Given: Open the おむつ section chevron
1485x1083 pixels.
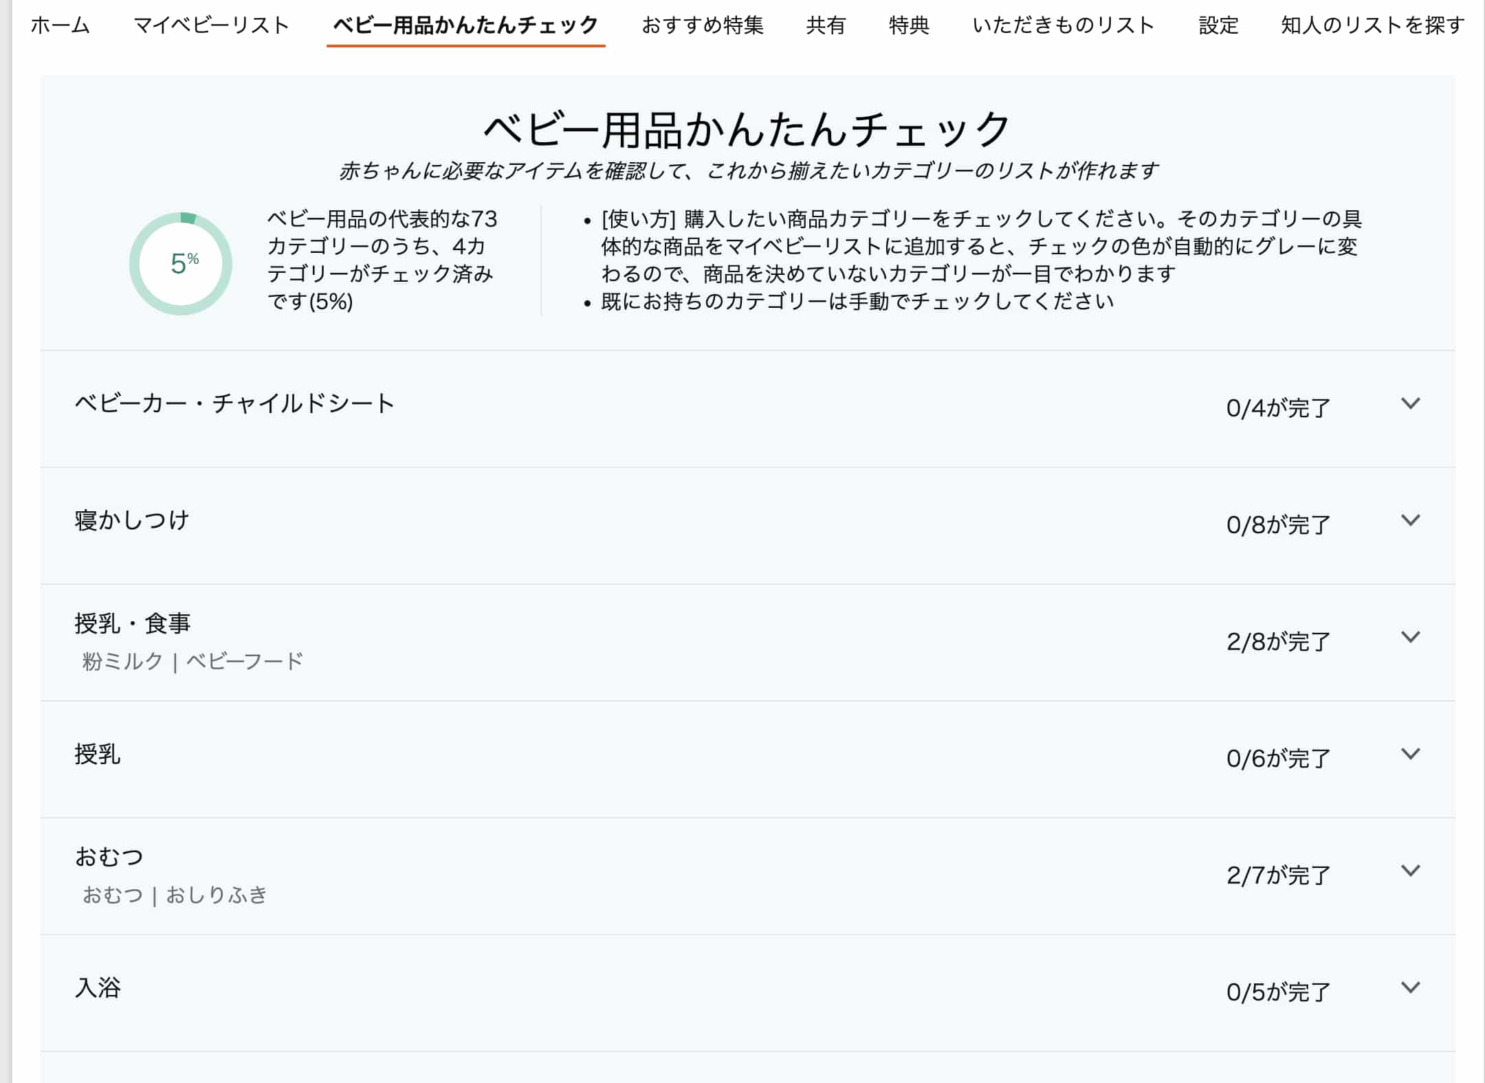Looking at the screenshot, I should (x=1410, y=871).
